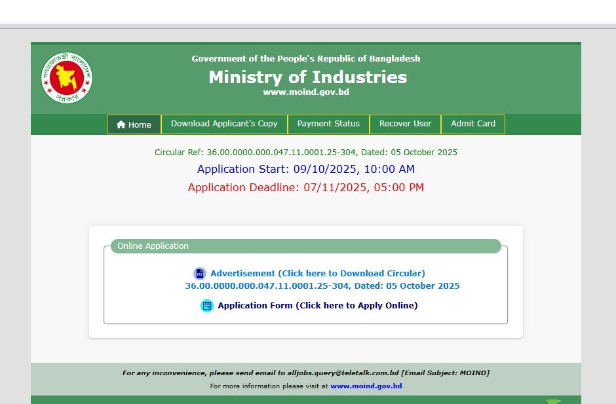This screenshot has height=404, width=616.
Task: Visit www.moind.gov.bd link in the footer
Action: coord(366,386)
